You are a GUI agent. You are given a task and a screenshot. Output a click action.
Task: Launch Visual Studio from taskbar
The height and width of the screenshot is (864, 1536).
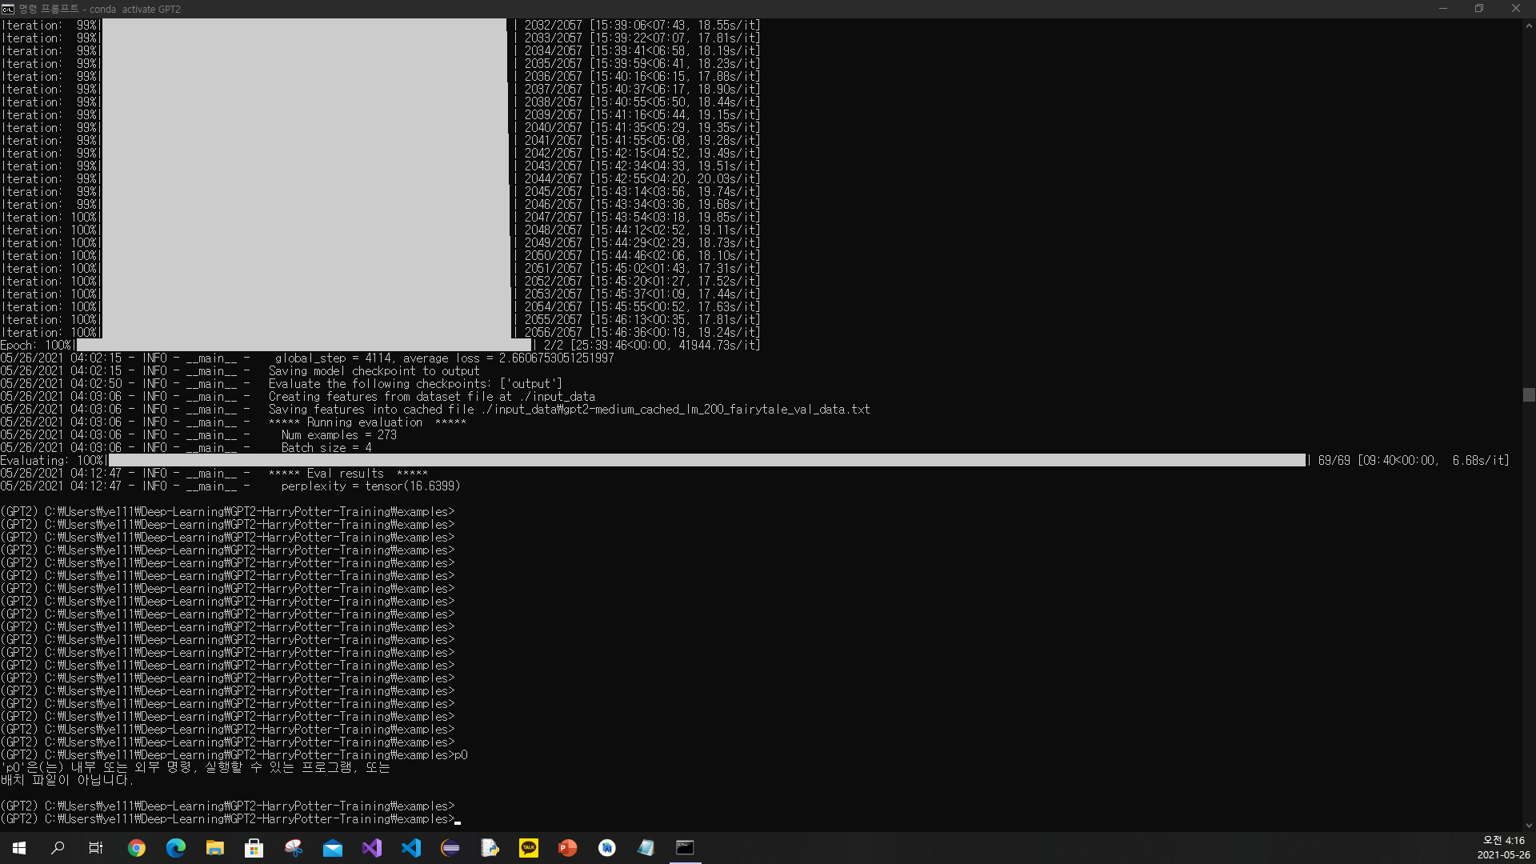pyautogui.click(x=372, y=848)
